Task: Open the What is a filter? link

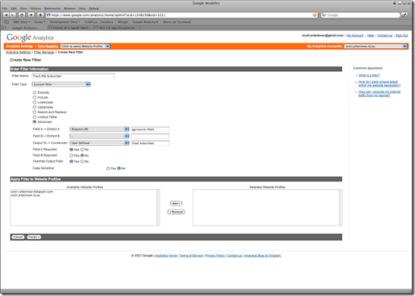Action: (369, 75)
